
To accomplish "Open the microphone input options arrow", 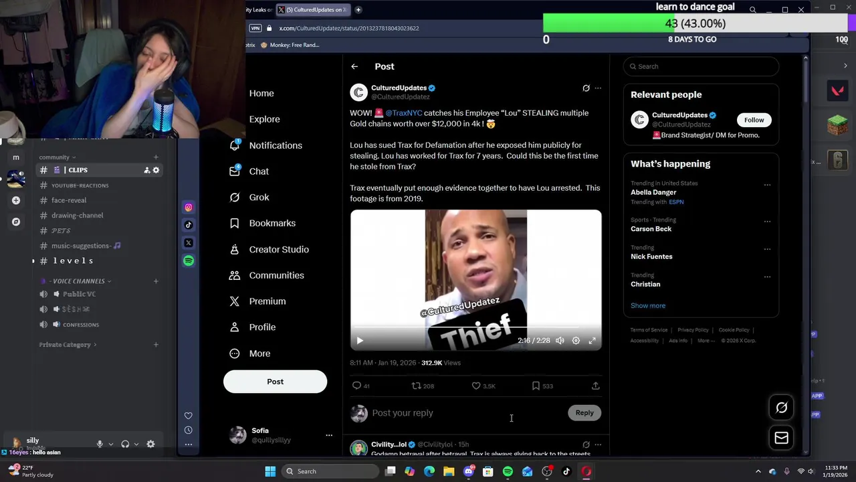I will pyautogui.click(x=111, y=444).
